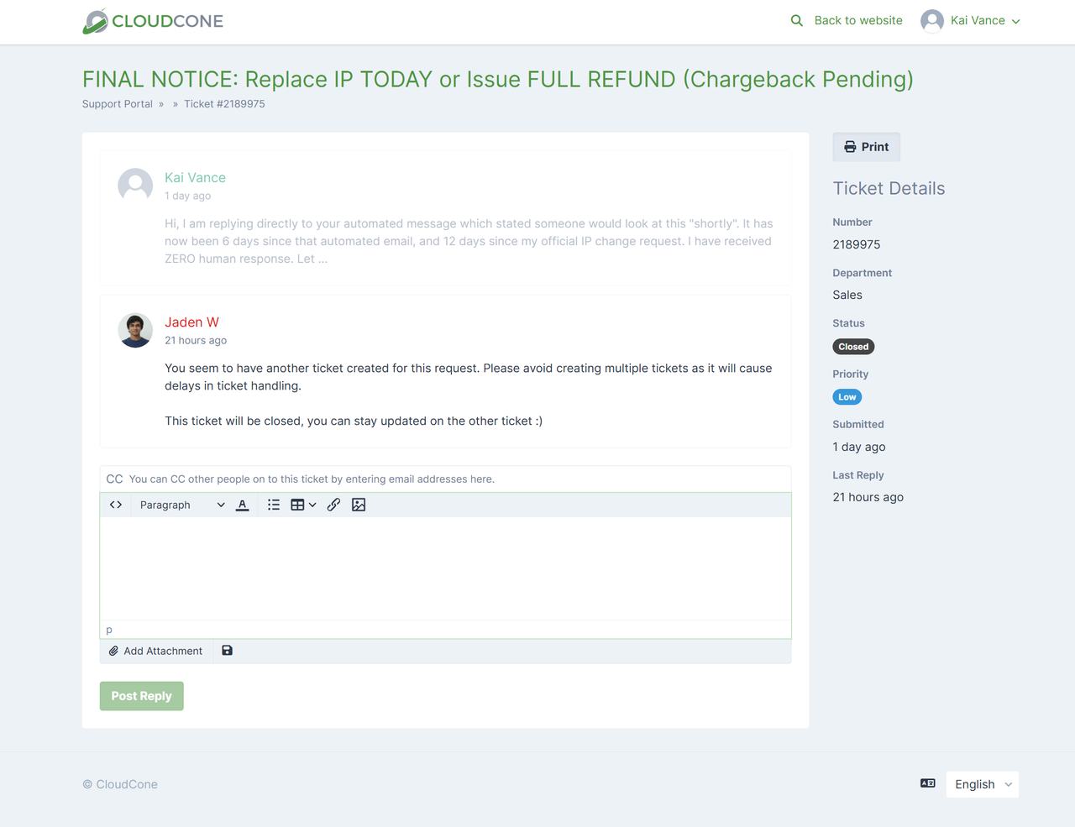Image resolution: width=1075 pixels, height=827 pixels.
Task: Click ticket number 2189975 in details
Action: pyautogui.click(x=857, y=244)
